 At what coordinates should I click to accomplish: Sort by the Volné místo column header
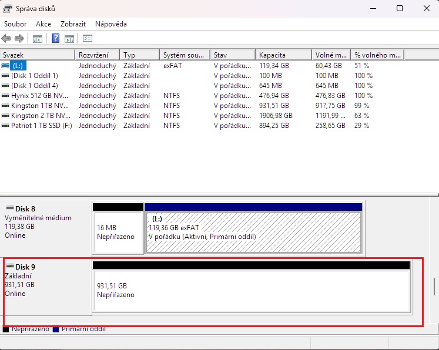point(331,55)
